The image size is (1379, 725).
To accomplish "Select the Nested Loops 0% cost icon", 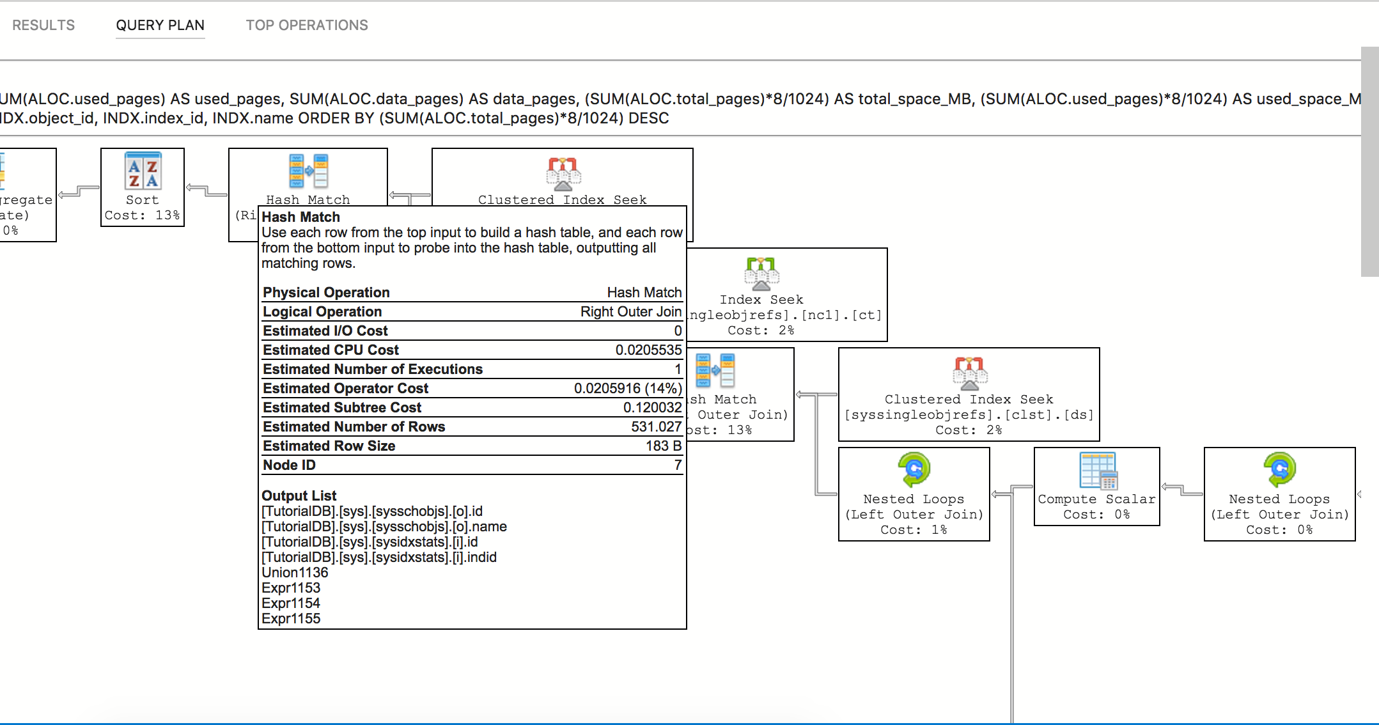I will 1279,470.
